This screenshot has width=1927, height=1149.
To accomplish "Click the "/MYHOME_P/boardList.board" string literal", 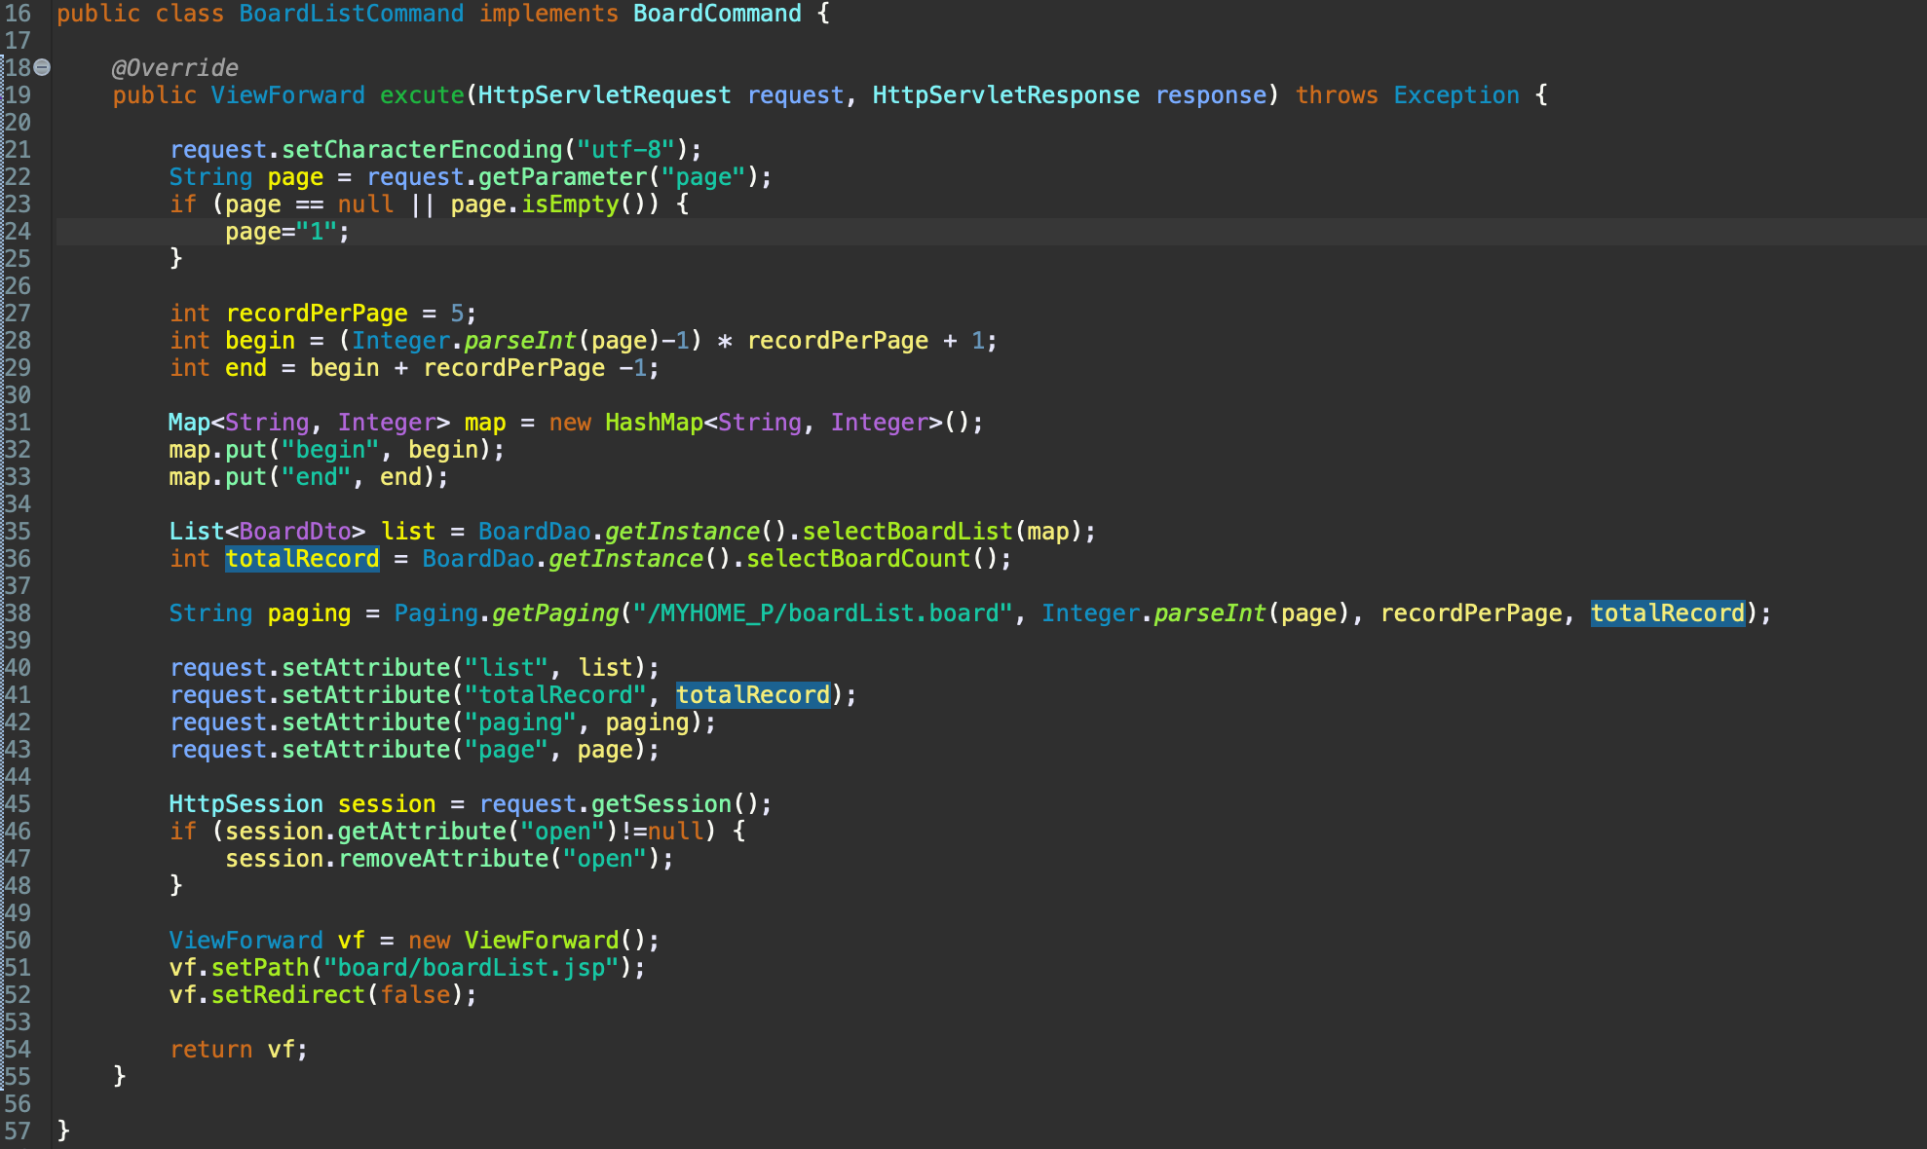I will 822,613.
